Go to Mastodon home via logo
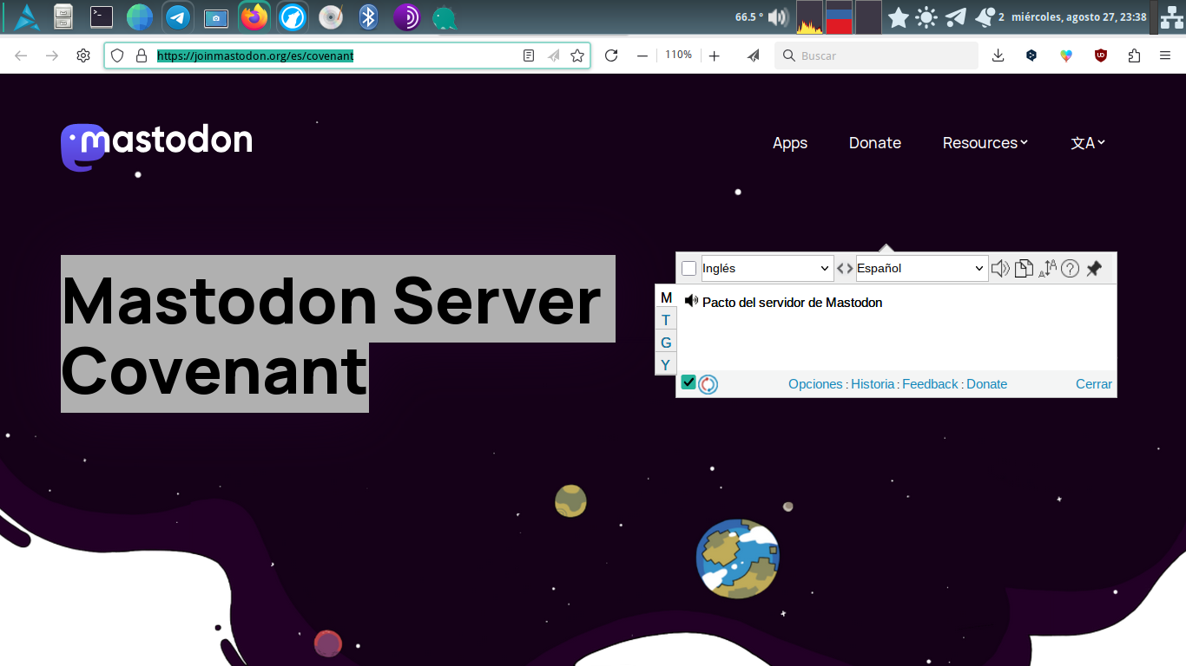Screen dimensions: 1186x666 tap(156, 146)
